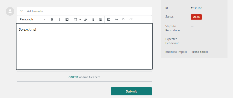Click the CC label
233x98 pixels.
tap(21, 11)
